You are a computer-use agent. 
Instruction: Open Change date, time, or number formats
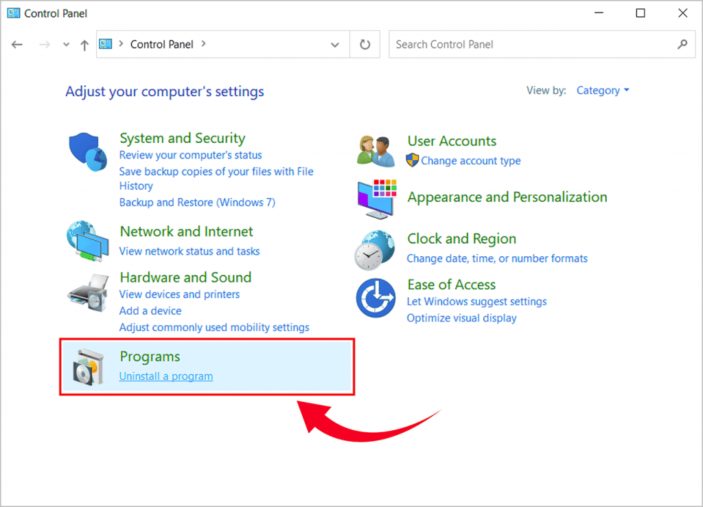[x=497, y=258]
